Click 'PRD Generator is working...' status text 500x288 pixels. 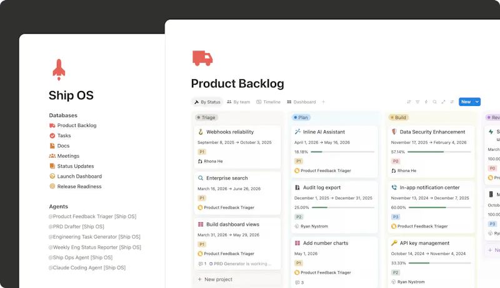(242, 264)
